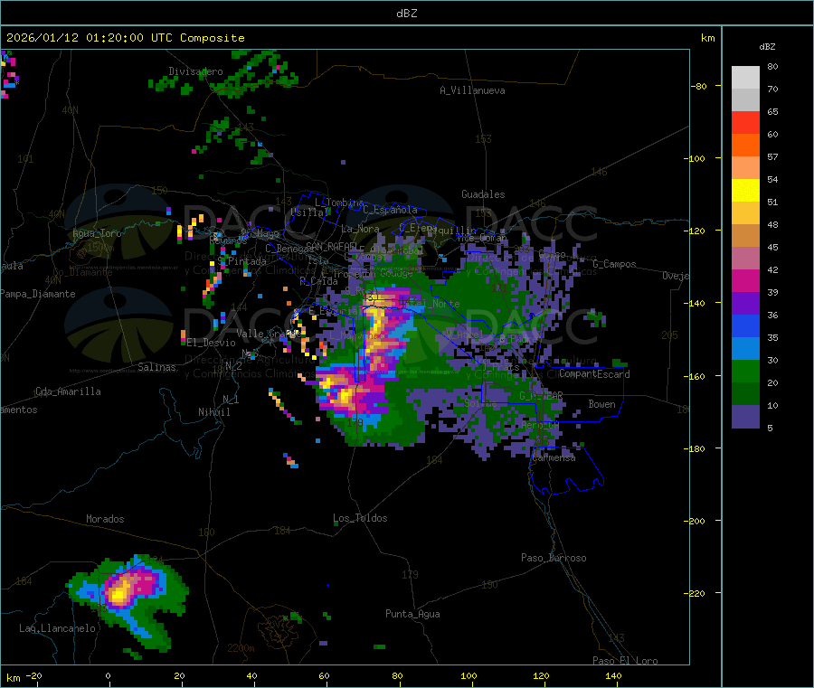Select the 57 dBZ orange legend swatch
The width and height of the screenshot is (814, 688).
coord(745,146)
